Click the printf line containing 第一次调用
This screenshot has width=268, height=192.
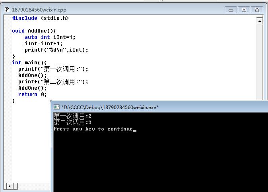click(53, 69)
